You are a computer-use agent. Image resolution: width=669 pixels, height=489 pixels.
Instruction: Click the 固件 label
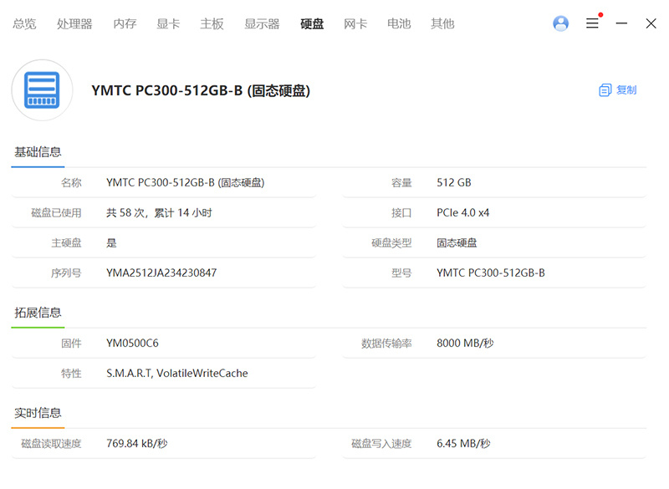(71, 344)
